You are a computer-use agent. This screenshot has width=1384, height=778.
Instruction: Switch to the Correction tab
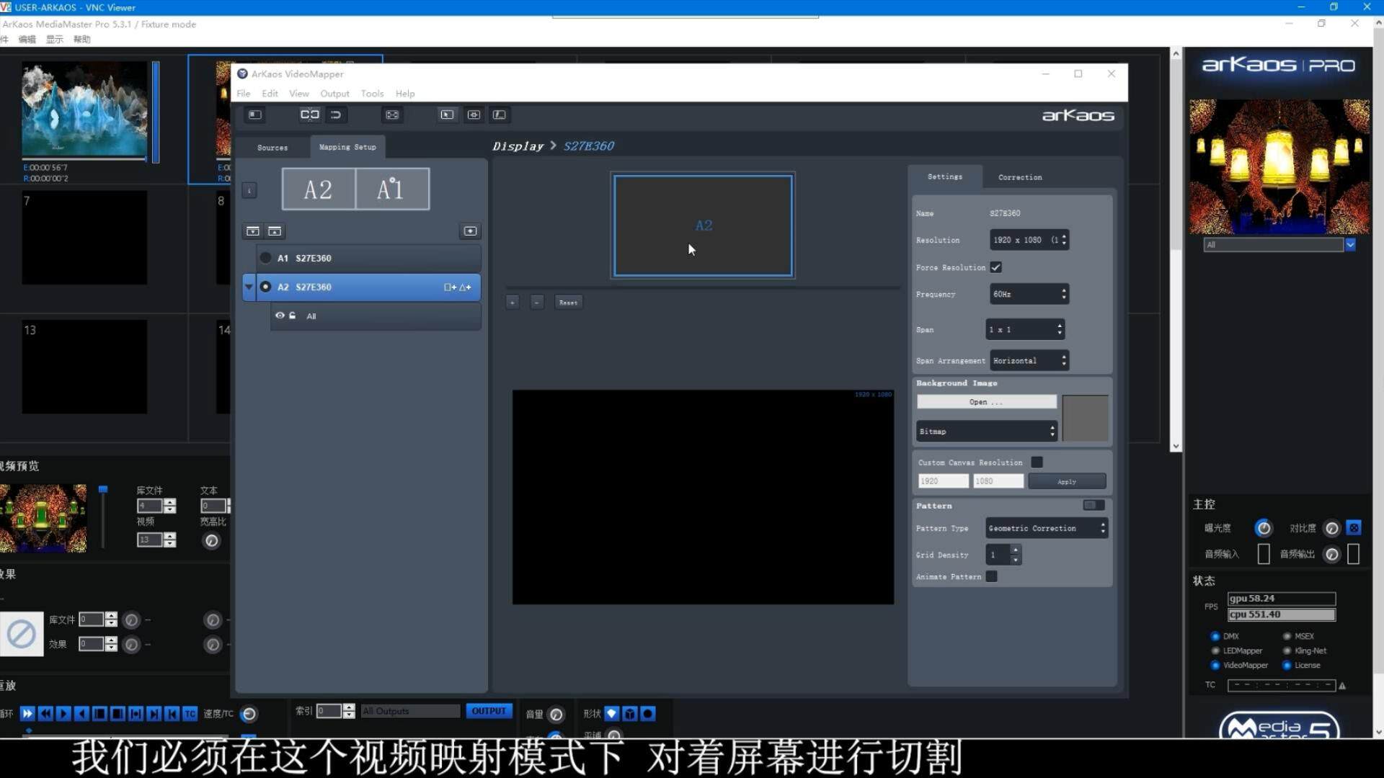[1019, 177]
